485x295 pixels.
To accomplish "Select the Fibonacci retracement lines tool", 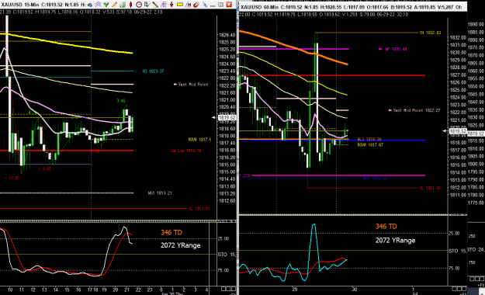I will pos(163,5).
